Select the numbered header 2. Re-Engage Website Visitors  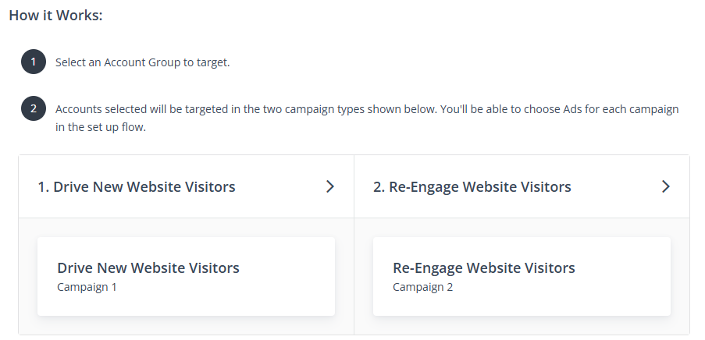(472, 186)
